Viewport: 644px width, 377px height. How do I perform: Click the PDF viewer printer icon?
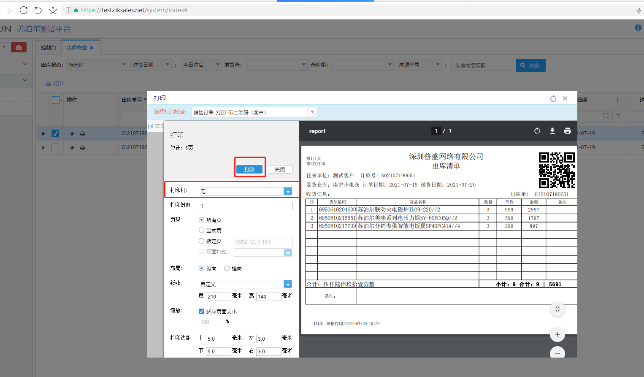[567, 131]
